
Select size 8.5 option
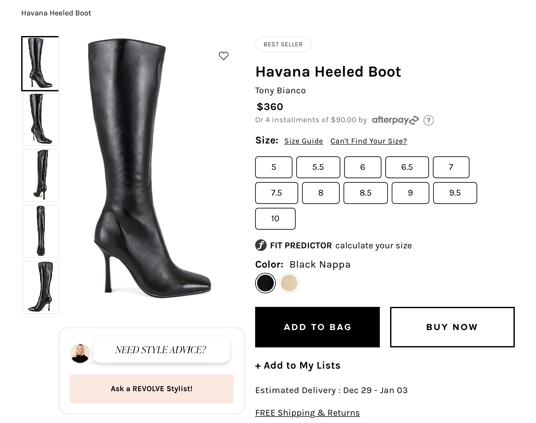365,193
